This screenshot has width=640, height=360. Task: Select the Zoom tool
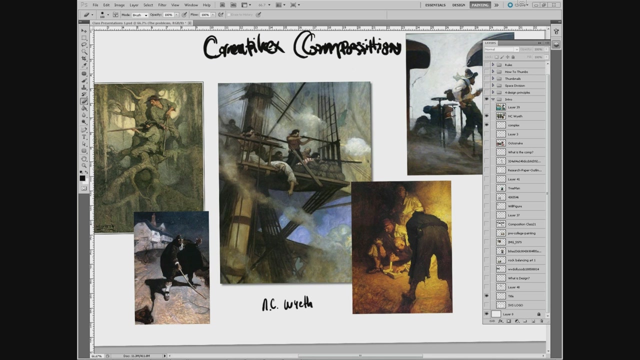[84, 165]
